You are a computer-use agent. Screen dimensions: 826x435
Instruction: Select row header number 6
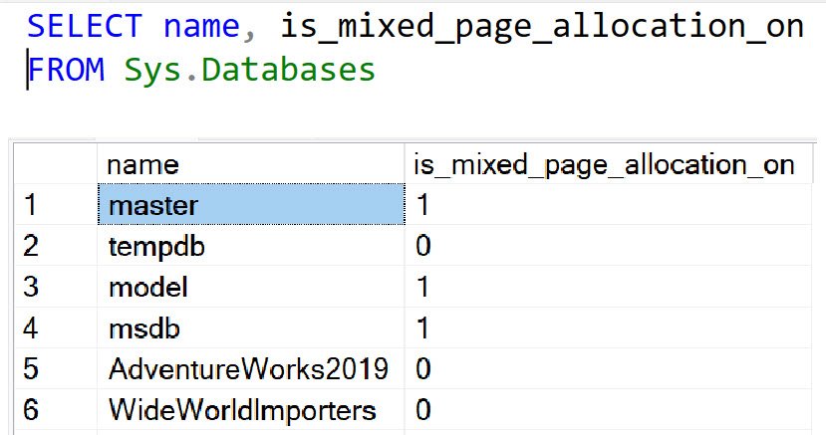tap(56, 410)
